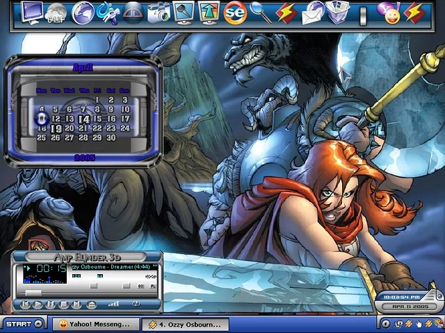This screenshot has height=333, width=445.
Task: Launch the Yahoo Messenger smiley dock icon
Action: [x=387, y=12]
